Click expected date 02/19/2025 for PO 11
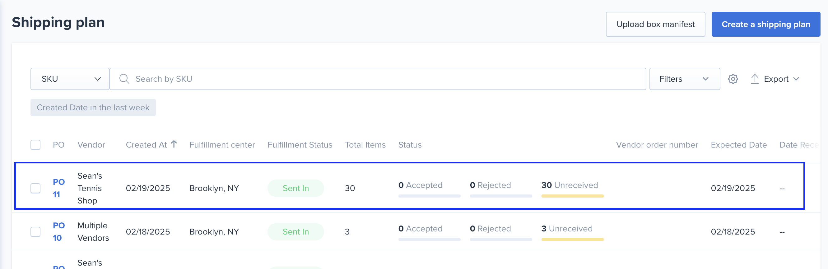Viewport: 828px width, 269px height. (x=733, y=189)
